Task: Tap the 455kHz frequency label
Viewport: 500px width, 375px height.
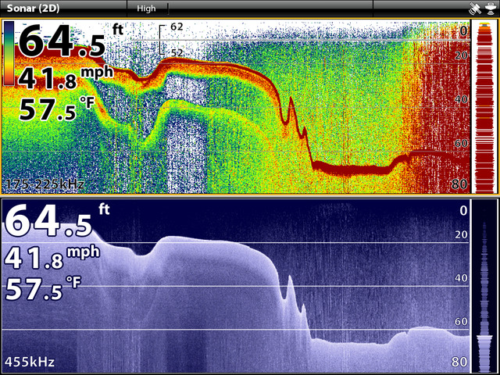Action: click(x=30, y=362)
